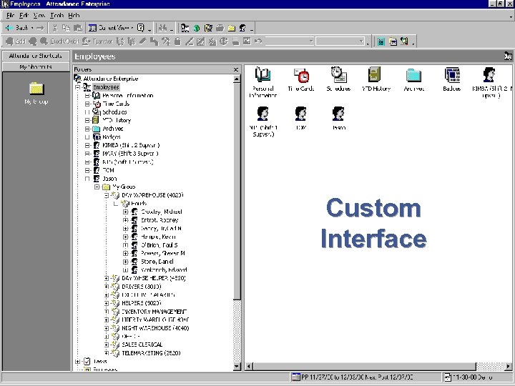Expand the DRIVERS (3010) tree node
Screen dimensions: 515x386
(106, 286)
